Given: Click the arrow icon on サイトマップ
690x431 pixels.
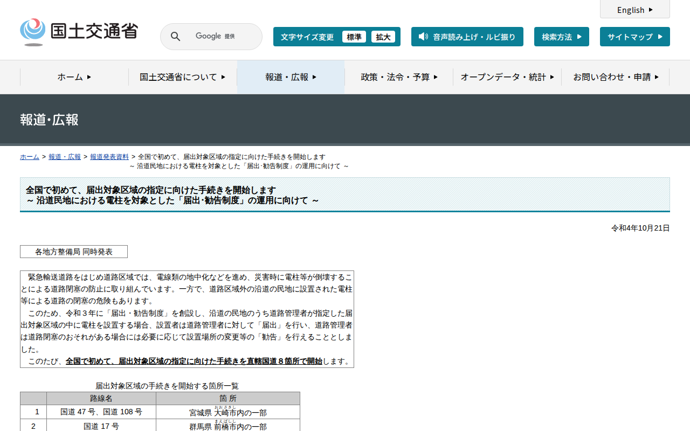Looking at the screenshot, I should (x=660, y=37).
